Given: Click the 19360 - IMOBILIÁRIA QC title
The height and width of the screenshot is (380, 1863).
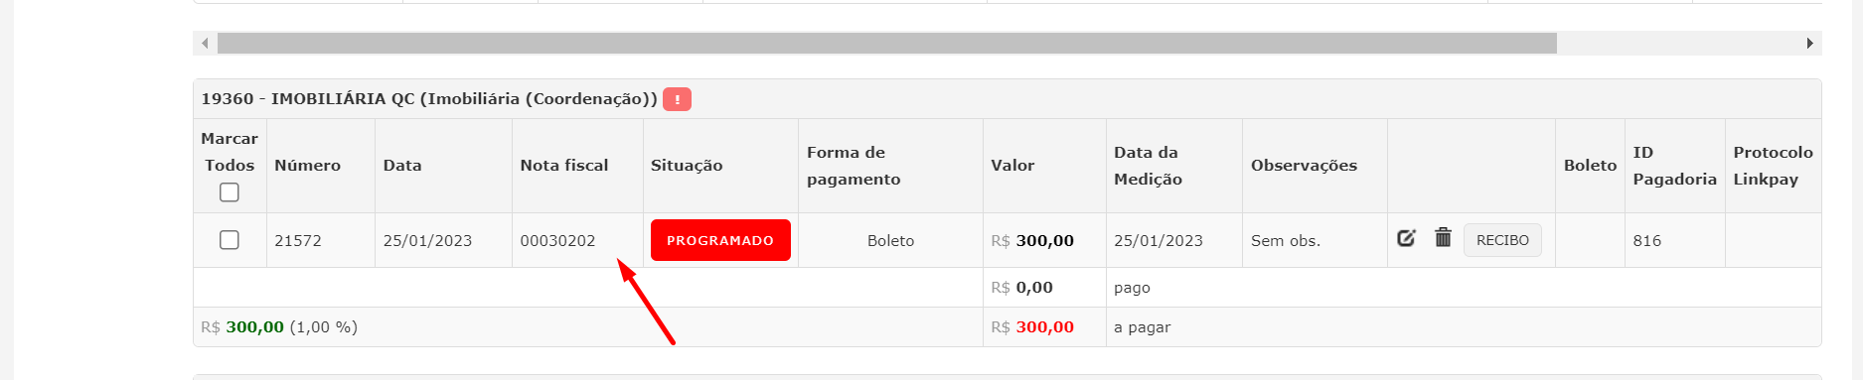Looking at the screenshot, I should pyautogui.click(x=429, y=99).
